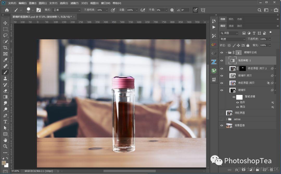
Task: Select the Horizontal Type tool
Action: [x=5, y=122]
